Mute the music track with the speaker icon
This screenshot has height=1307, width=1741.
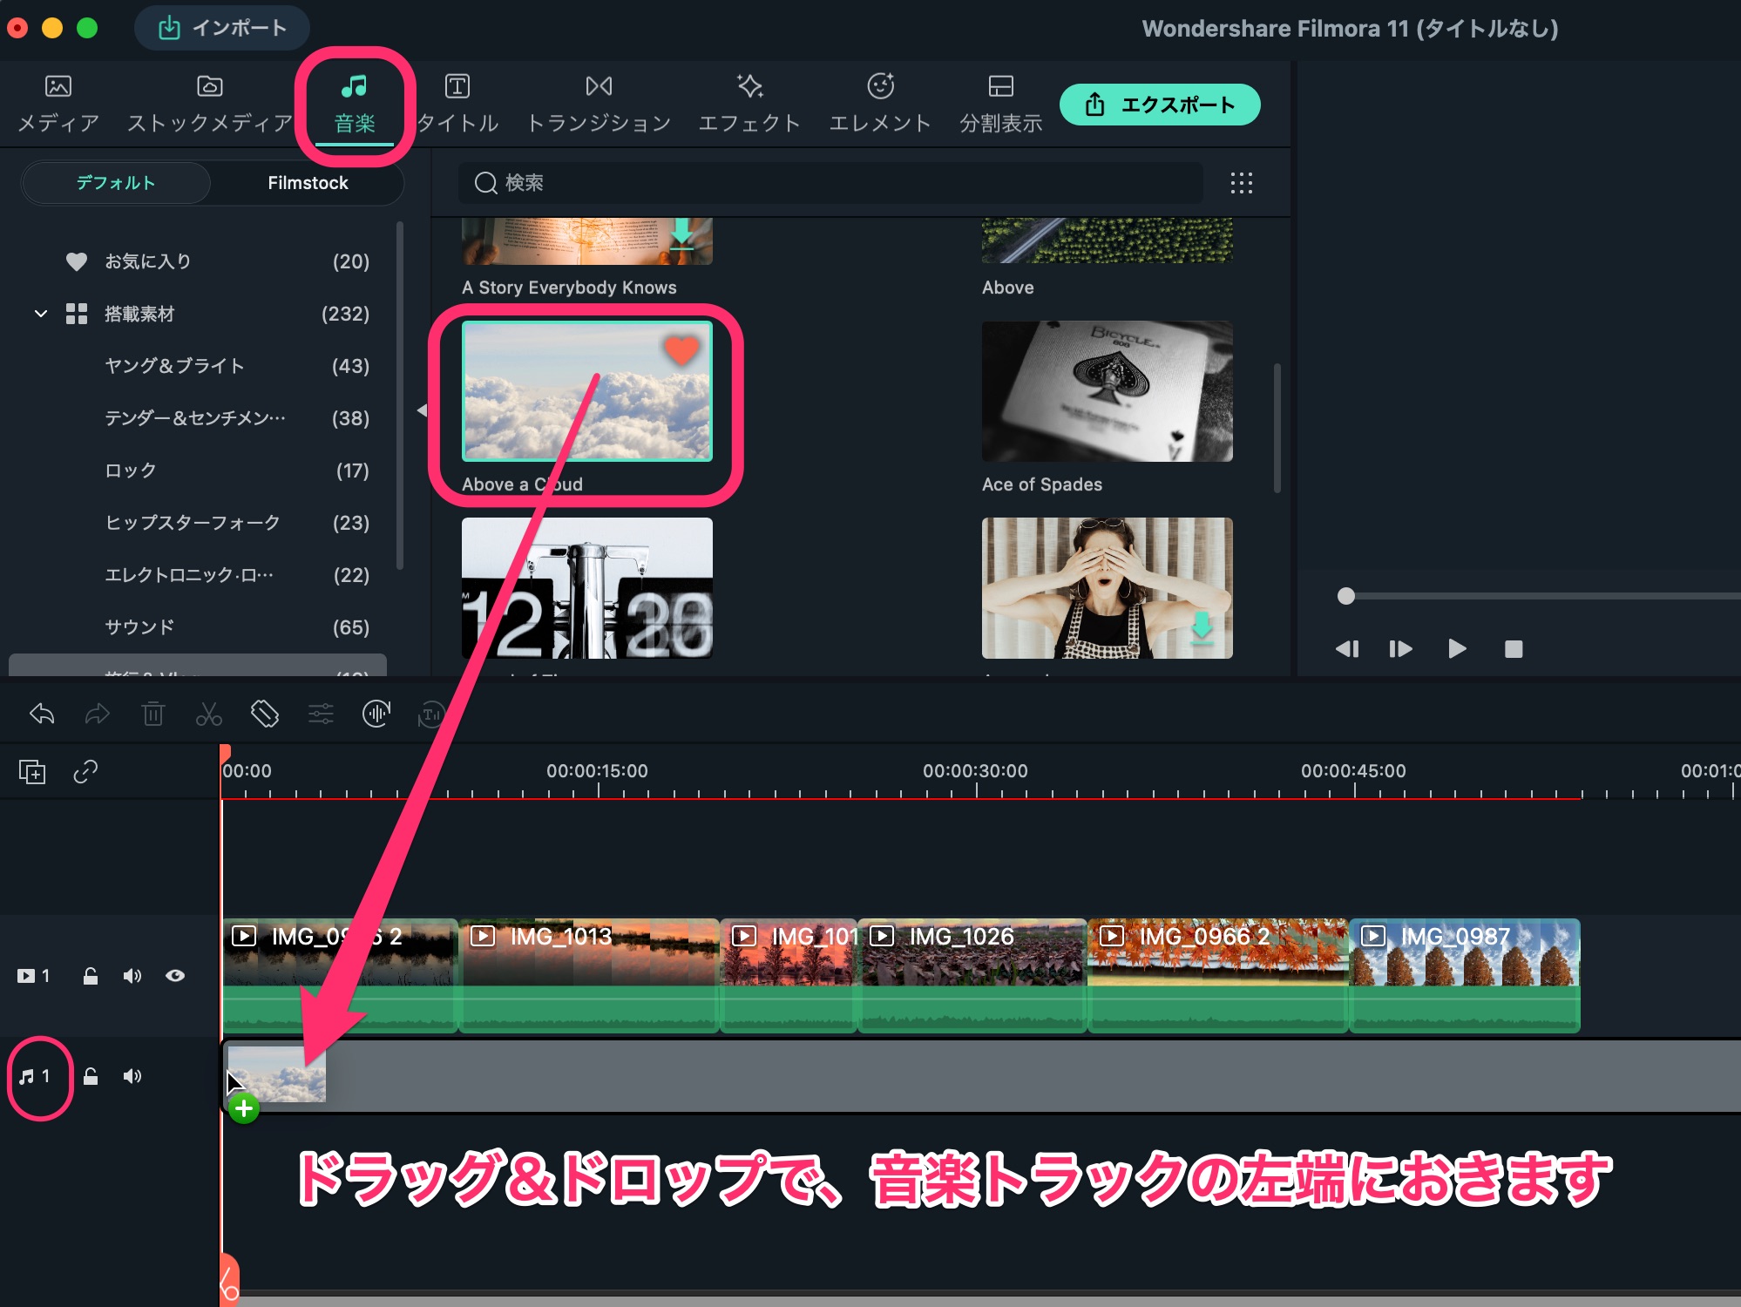(132, 1075)
